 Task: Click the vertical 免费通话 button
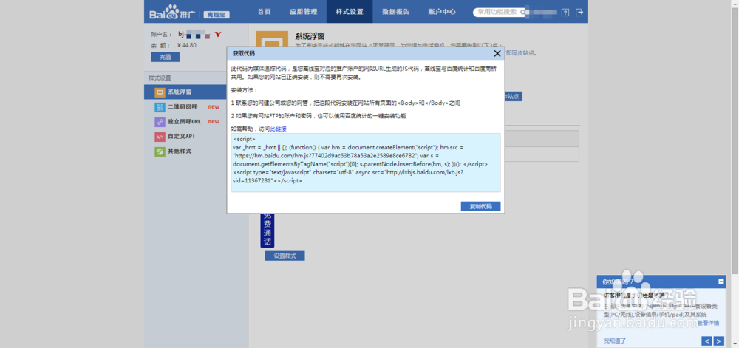pos(268,231)
